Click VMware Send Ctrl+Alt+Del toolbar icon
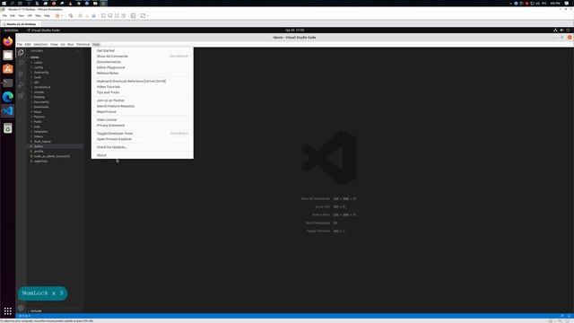This screenshot has width=574, height=323. point(71,16)
